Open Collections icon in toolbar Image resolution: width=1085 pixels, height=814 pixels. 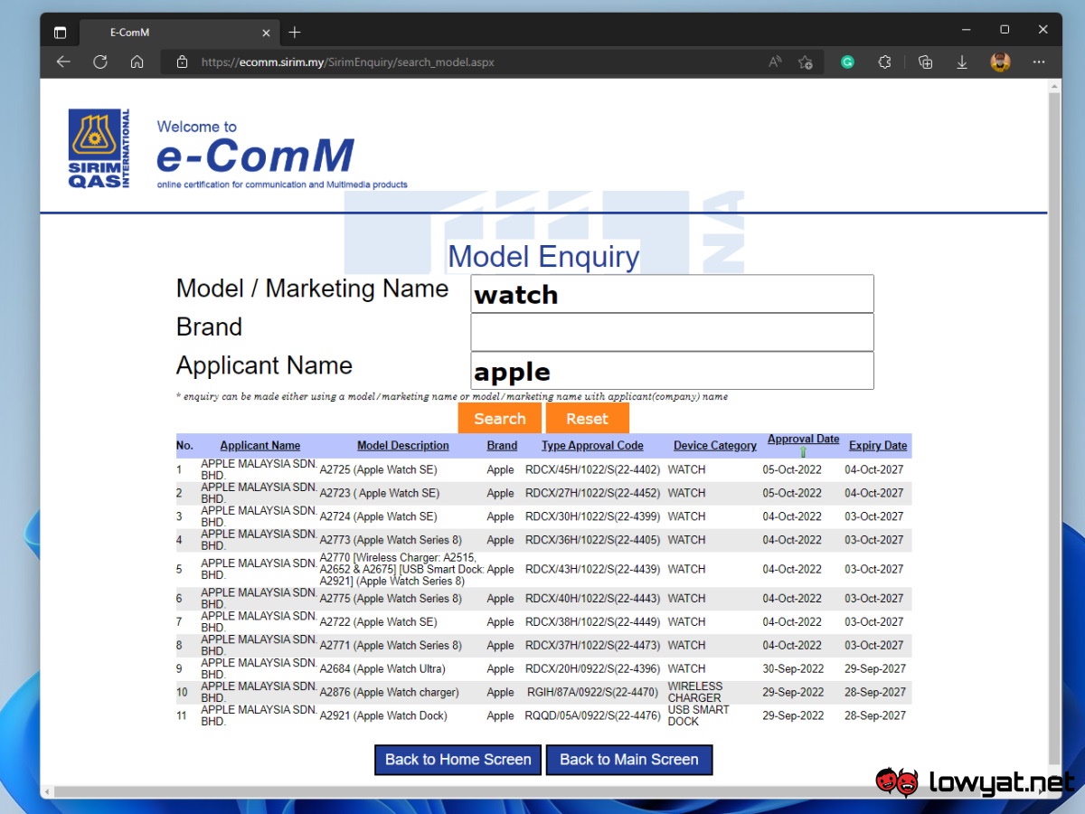(x=925, y=62)
